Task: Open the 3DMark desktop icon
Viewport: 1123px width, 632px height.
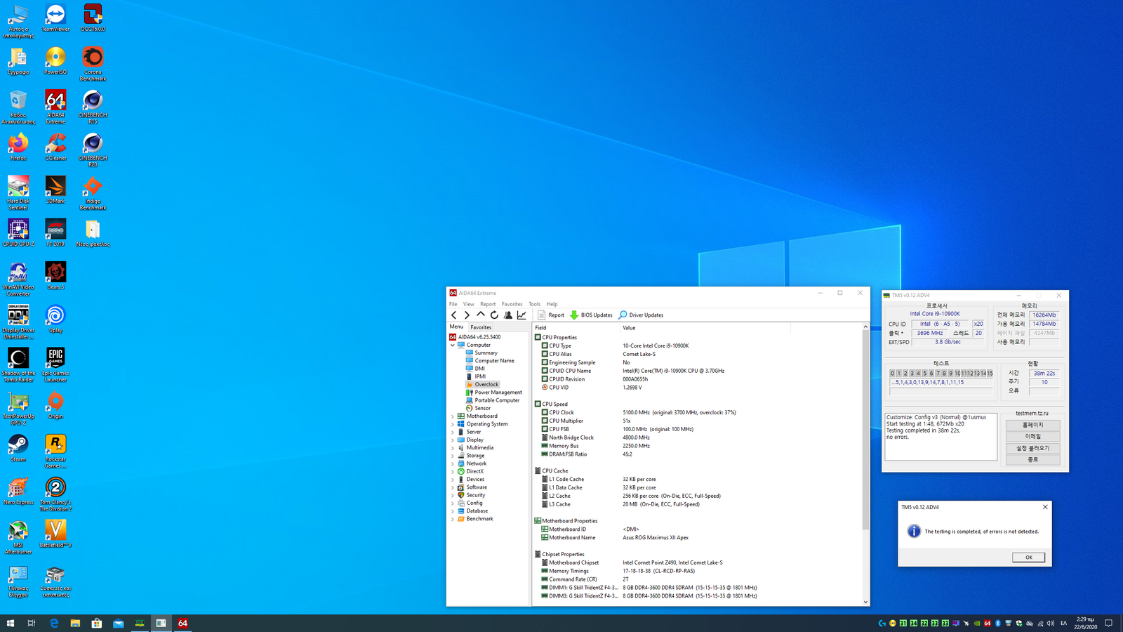Action: [x=55, y=190]
